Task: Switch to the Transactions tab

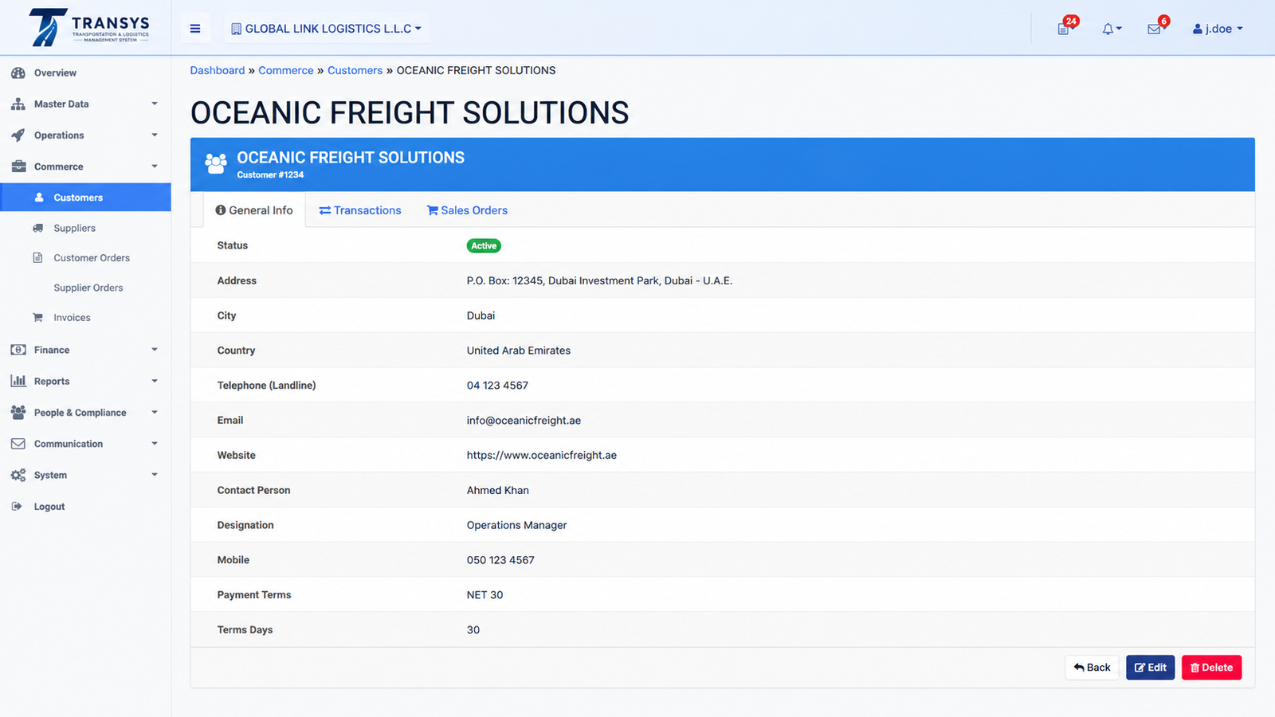Action: point(360,210)
